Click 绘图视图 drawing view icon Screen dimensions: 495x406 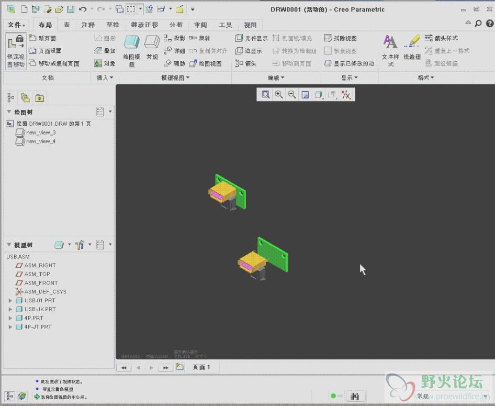click(x=205, y=63)
